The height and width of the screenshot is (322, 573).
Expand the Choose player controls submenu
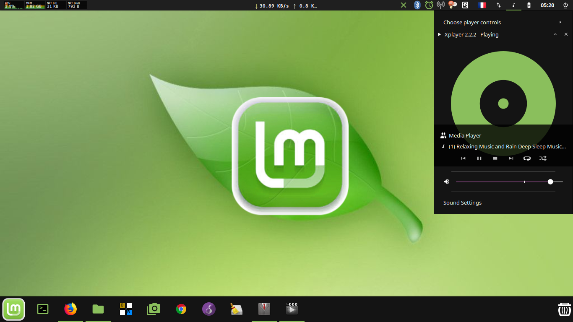coord(560,22)
